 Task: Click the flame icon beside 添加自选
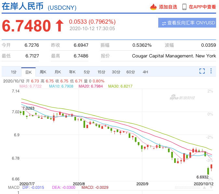(154, 7)
